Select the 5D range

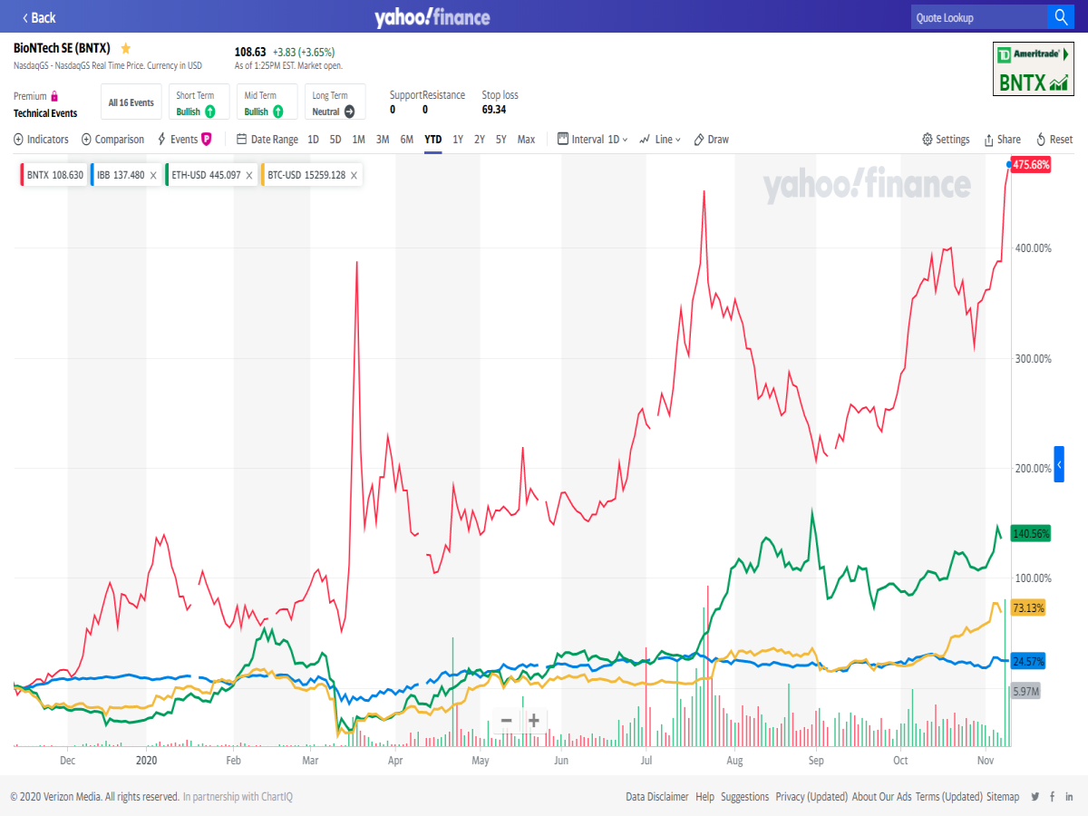pyautogui.click(x=335, y=140)
